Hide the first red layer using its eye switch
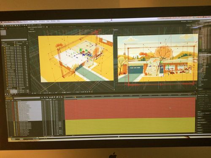The width and height of the screenshot is (211, 158). [x=6, y=102]
